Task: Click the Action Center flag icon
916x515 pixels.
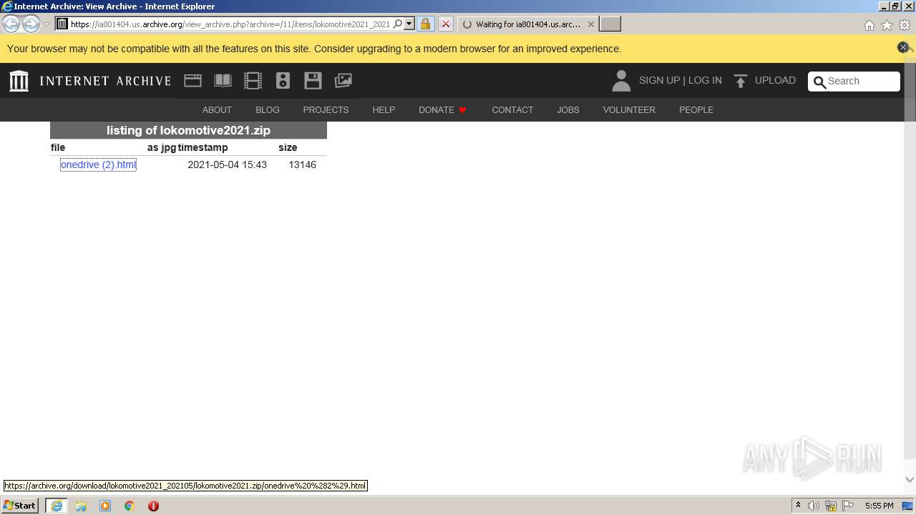Action: click(848, 506)
